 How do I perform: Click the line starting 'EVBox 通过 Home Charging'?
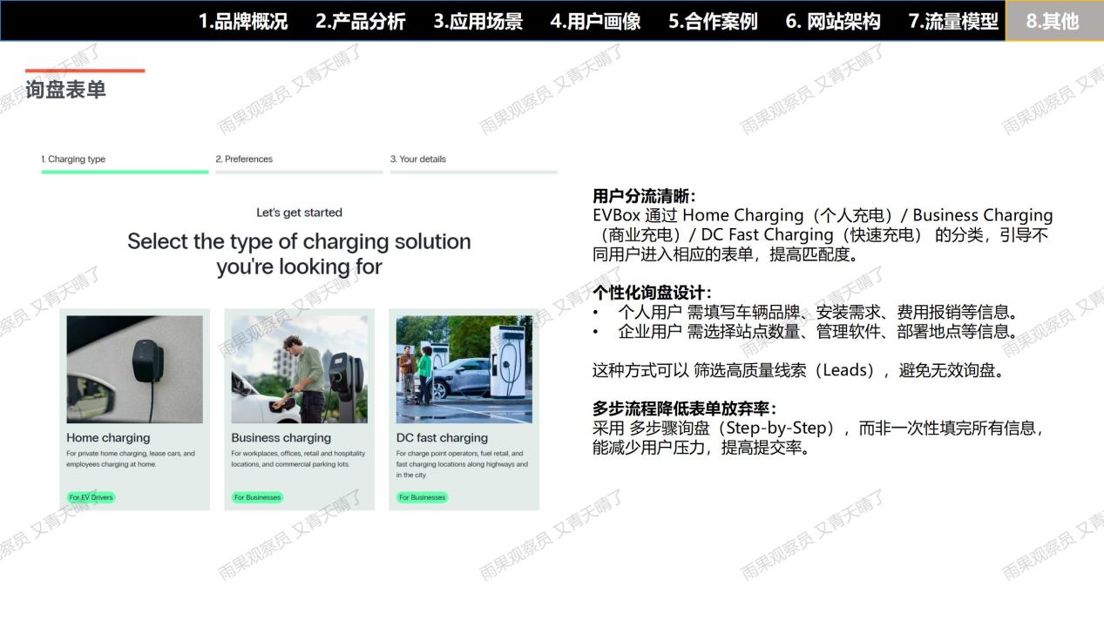tap(823, 215)
